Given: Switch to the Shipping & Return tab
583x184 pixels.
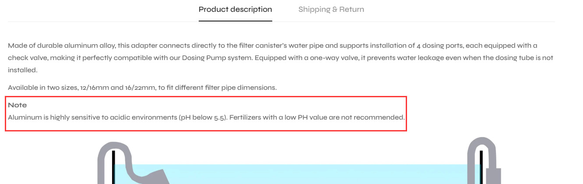Looking at the screenshot, I should [x=331, y=9].
